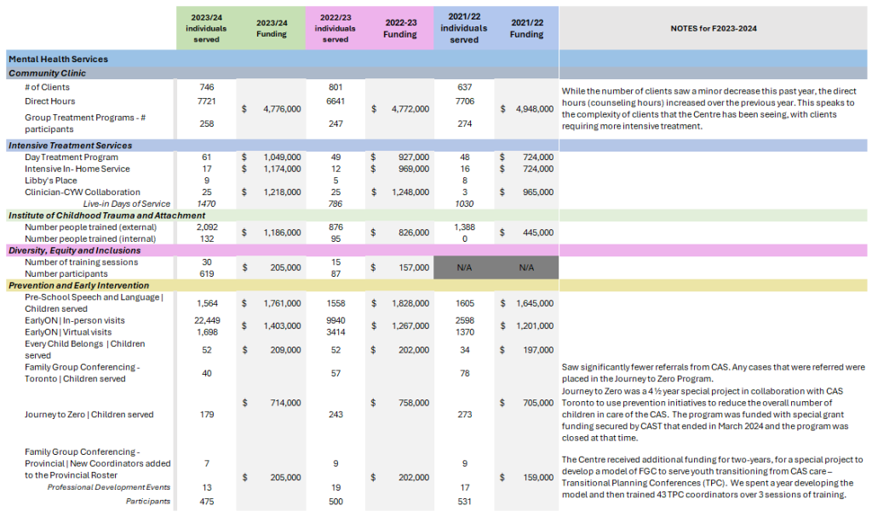The width and height of the screenshot is (872, 517).
Task: Select the Diversity, Equity and Inclusions heading
Action: pos(74,250)
